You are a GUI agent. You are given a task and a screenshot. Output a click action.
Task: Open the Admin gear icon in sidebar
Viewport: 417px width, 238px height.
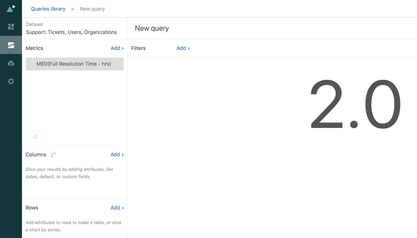[x=11, y=81]
